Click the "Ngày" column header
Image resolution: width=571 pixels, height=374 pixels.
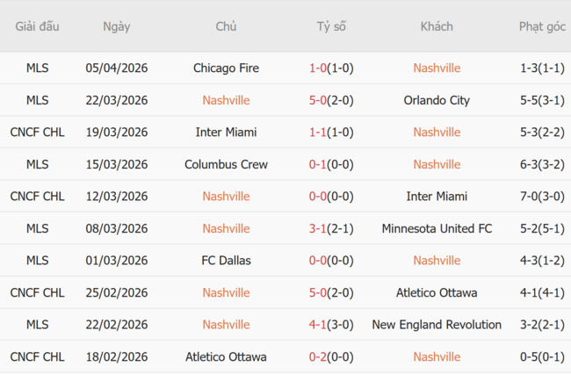[116, 26]
